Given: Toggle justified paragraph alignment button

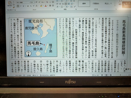Looking at the screenshot, I should 66,4.
